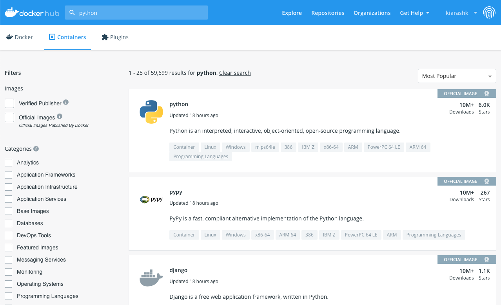Check the Base Images category
The height and width of the screenshot is (305, 501).
[x=9, y=211]
